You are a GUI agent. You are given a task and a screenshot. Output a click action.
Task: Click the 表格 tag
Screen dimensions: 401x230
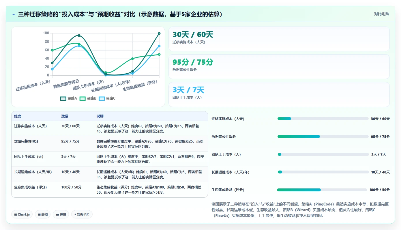[43, 214]
